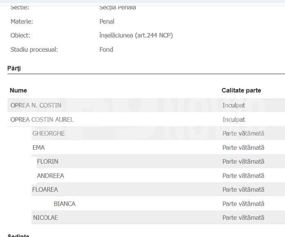This screenshot has height=237, width=285.
Task: Select the EMA party name
Action: [39, 148]
